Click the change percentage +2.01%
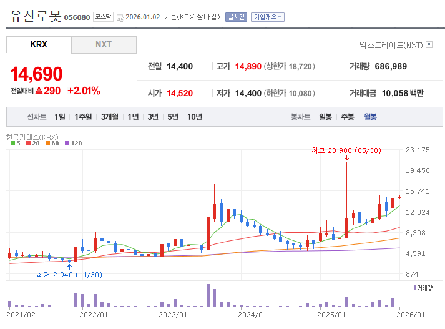The image size is (445, 329). [x=84, y=91]
